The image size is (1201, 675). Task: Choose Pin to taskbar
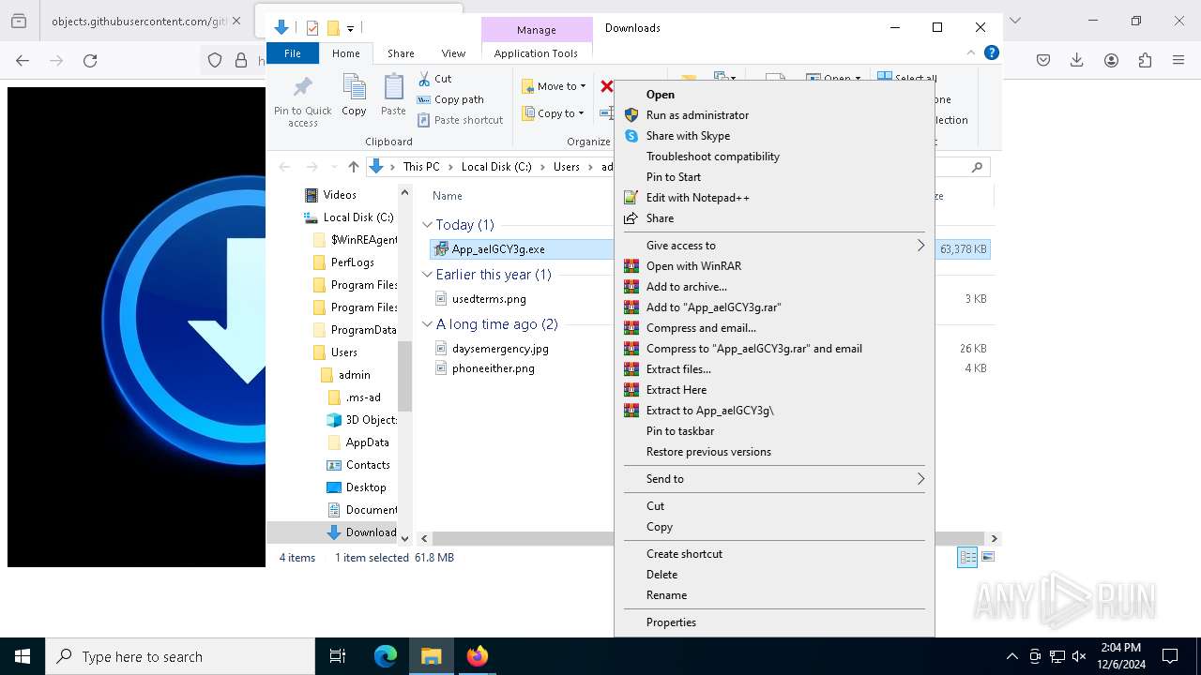[680, 431]
